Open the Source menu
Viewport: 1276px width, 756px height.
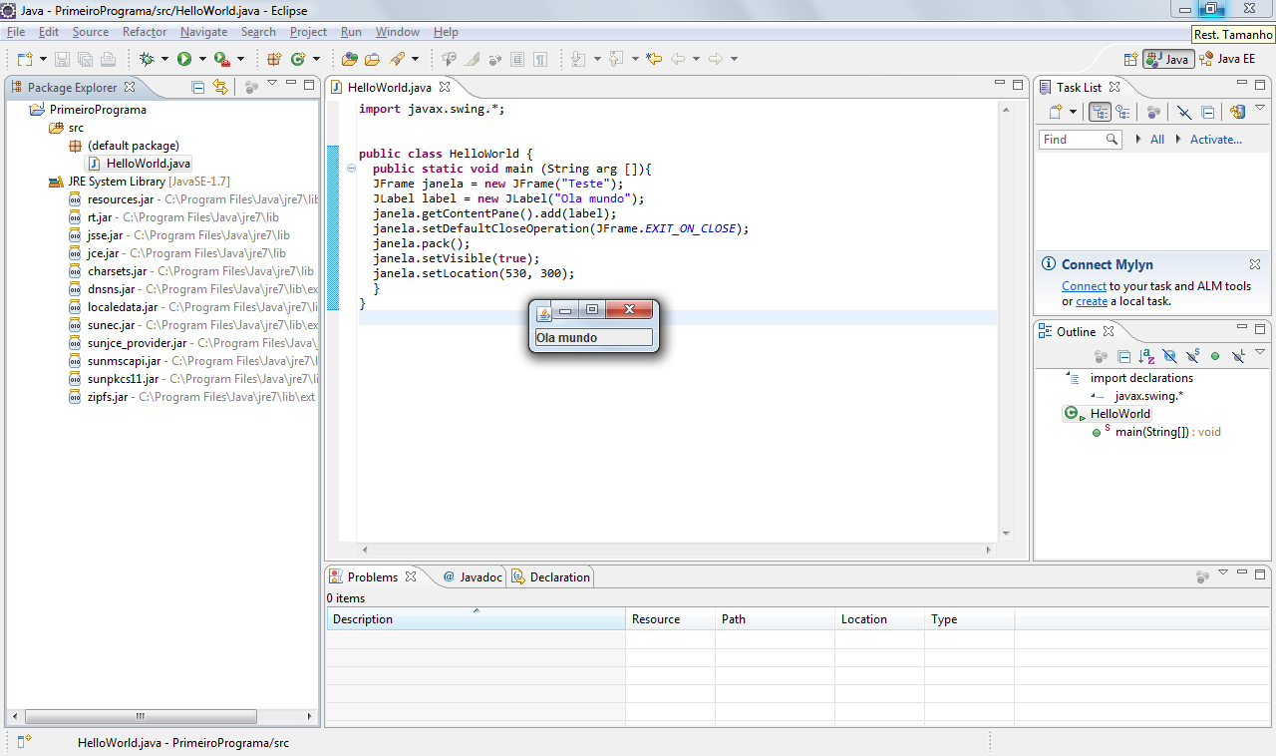[91, 32]
